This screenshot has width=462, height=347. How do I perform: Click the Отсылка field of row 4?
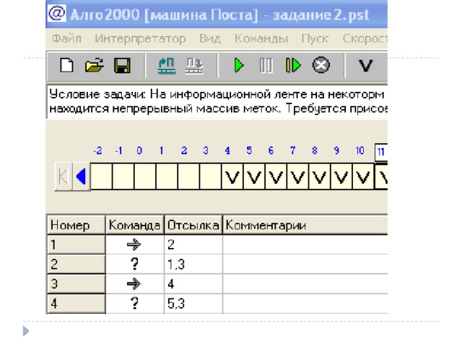click(x=193, y=304)
